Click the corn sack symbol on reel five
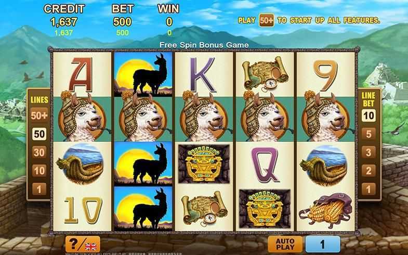Viewport: 408px width, 255px height. tap(325, 210)
